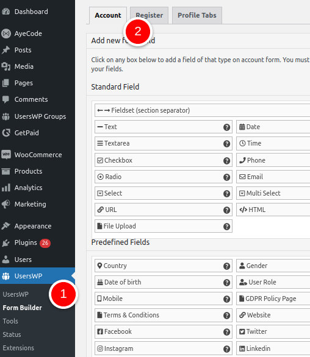Click help icon beside Mobile field

pyautogui.click(x=226, y=299)
